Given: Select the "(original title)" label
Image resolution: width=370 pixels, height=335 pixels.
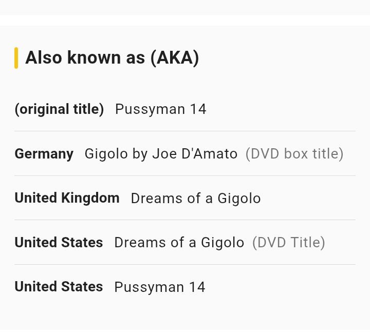Looking at the screenshot, I should click(59, 109).
